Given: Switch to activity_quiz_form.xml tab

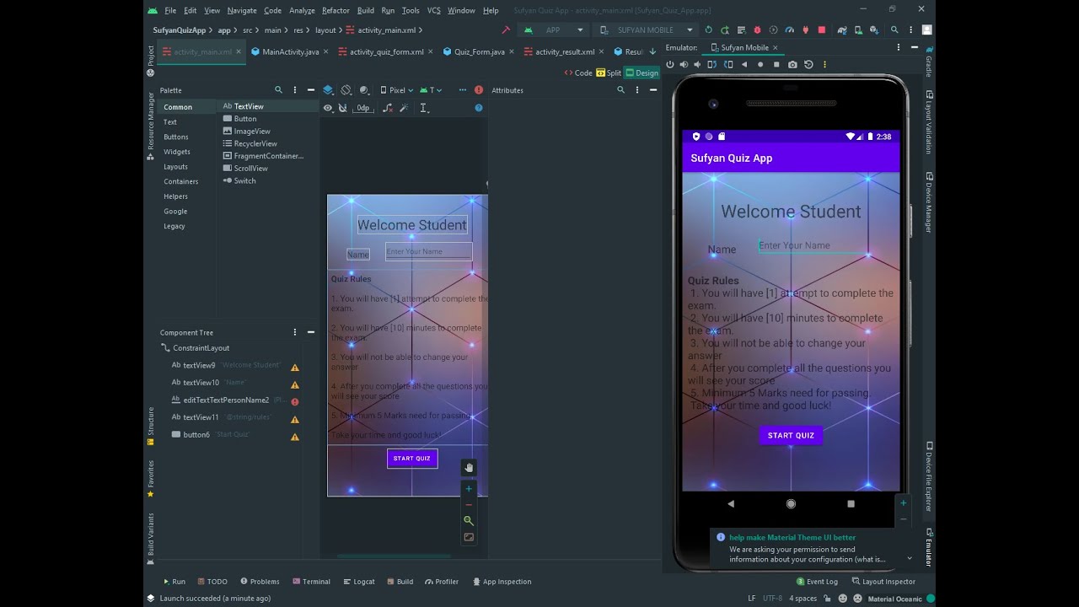Looking at the screenshot, I should click(x=386, y=51).
